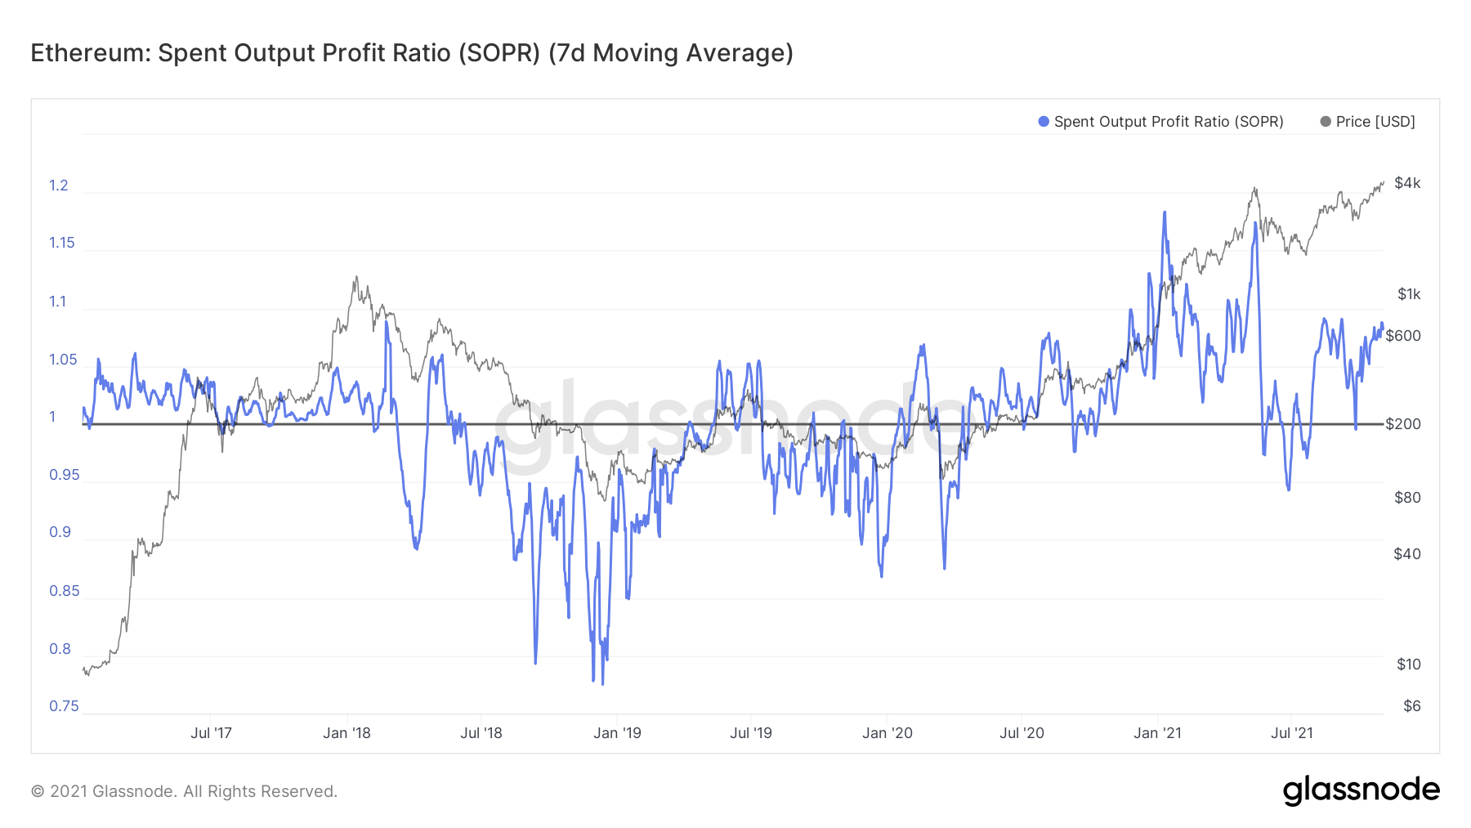This screenshot has width=1471, height=828.
Task: Select the Jan '18 x-axis label
Action: point(347,733)
